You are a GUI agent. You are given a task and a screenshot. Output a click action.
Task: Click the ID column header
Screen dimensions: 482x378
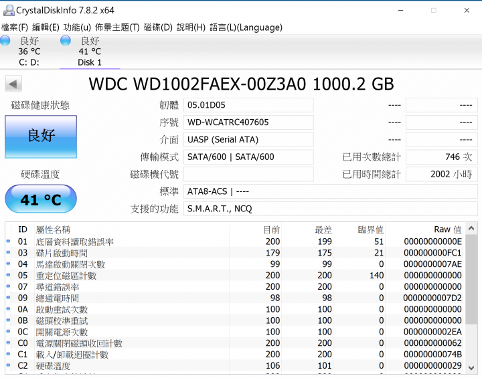point(23,229)
